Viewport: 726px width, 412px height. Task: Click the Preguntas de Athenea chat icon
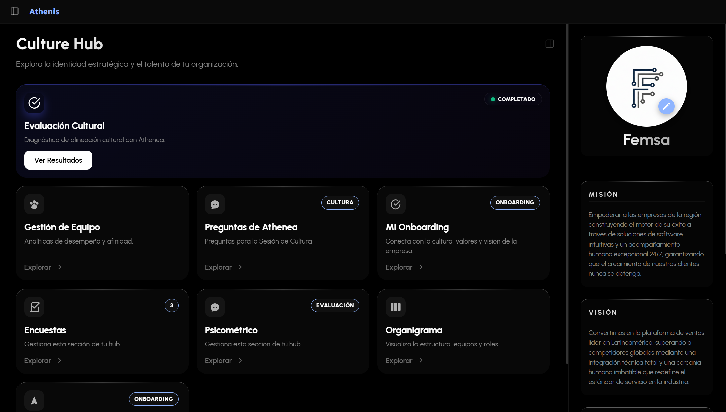tap(215, 204)
